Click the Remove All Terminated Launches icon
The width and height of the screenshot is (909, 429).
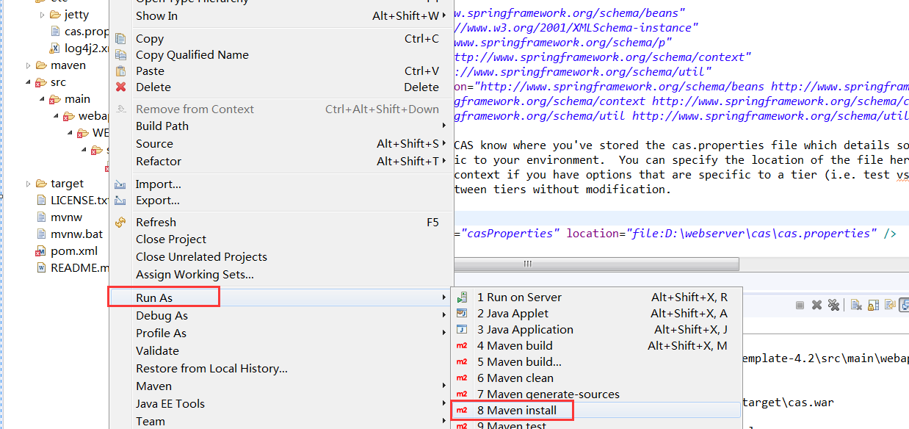click(833, 305)
